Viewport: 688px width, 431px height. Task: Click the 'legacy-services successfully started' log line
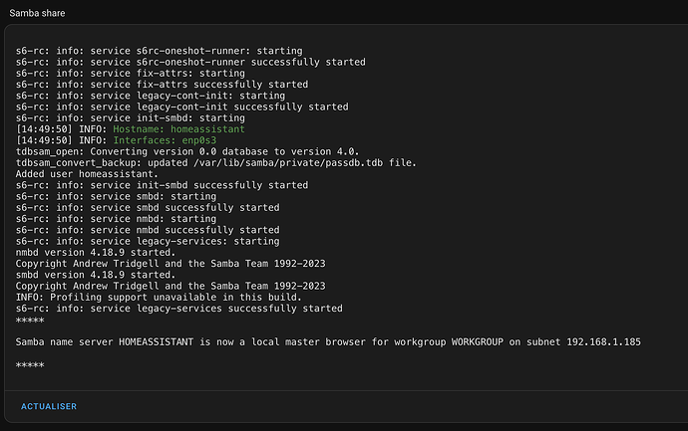click(179, 309)
